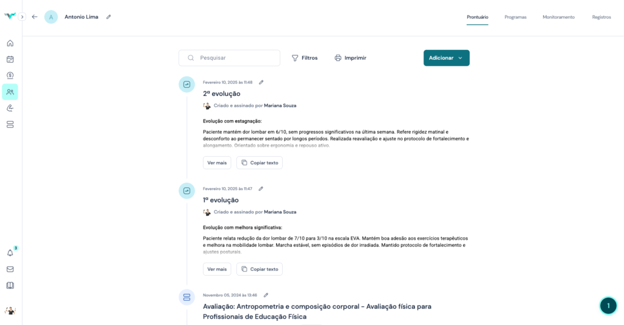The height and width of the screenshot is (325, 624).
Task: Open the book icon in sidebar
Action: [10, 285]
